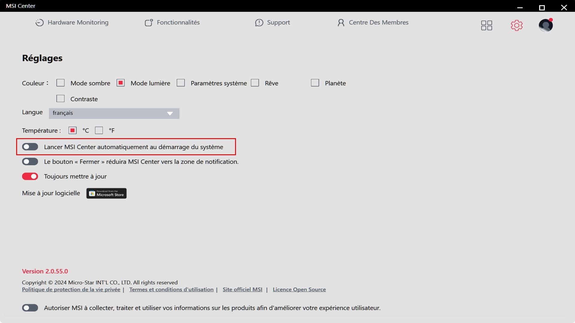Click the red settings gear icon
The height and width of the screenshot is (323, 575).
tap(517, 25)
